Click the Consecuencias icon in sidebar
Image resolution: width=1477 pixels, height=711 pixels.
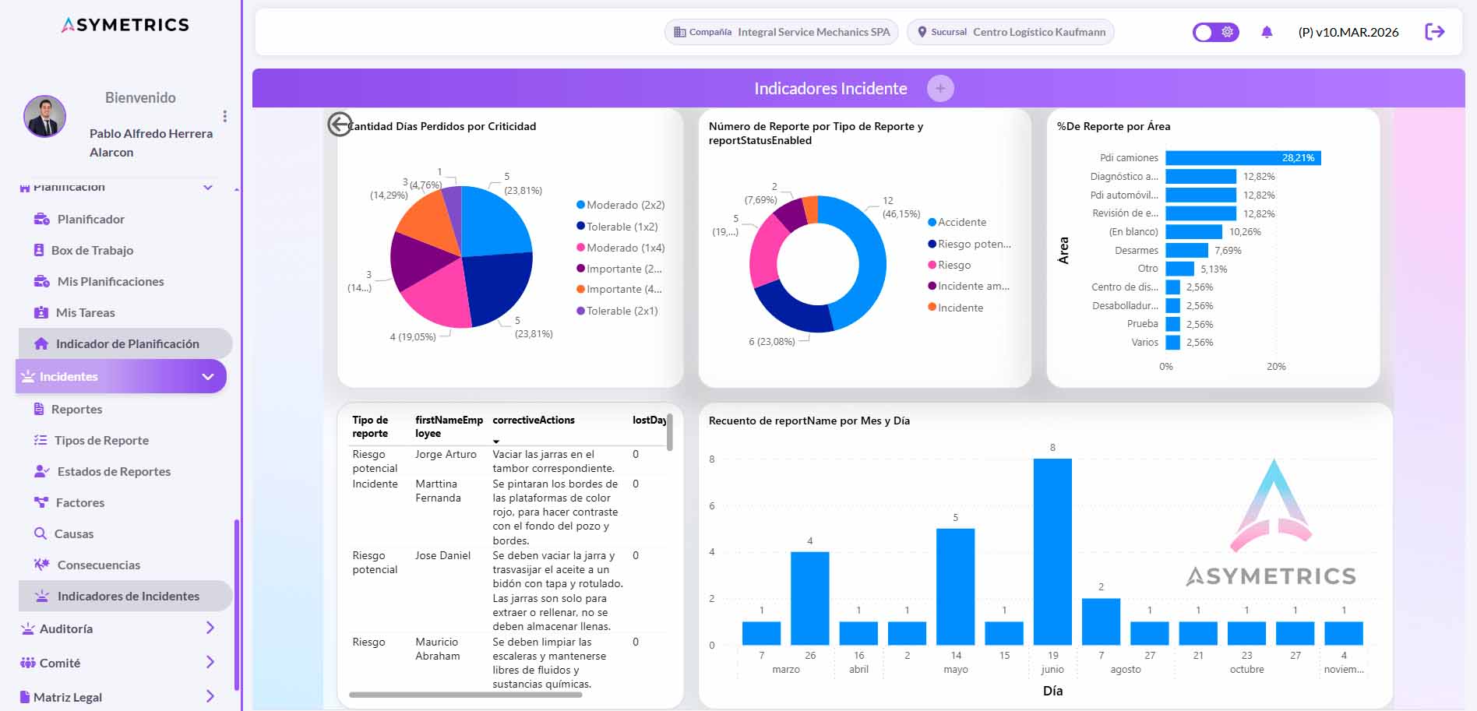[x=41, y=565]
